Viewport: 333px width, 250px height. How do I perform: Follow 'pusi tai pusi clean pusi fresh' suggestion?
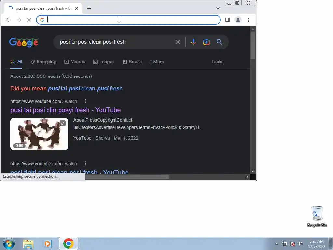(x=86, y=89)
